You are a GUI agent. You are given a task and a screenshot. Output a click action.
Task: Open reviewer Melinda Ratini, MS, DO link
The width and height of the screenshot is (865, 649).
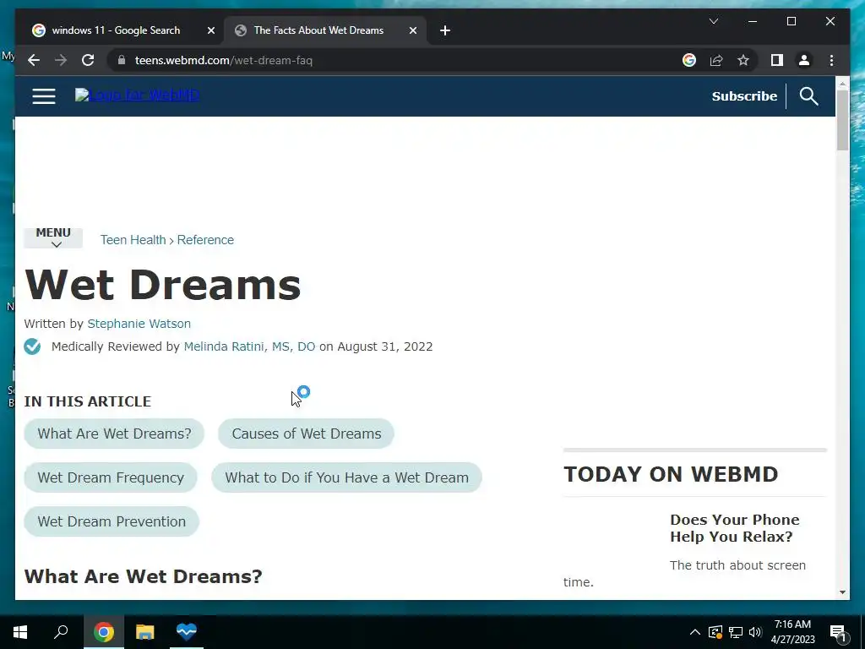249,346
